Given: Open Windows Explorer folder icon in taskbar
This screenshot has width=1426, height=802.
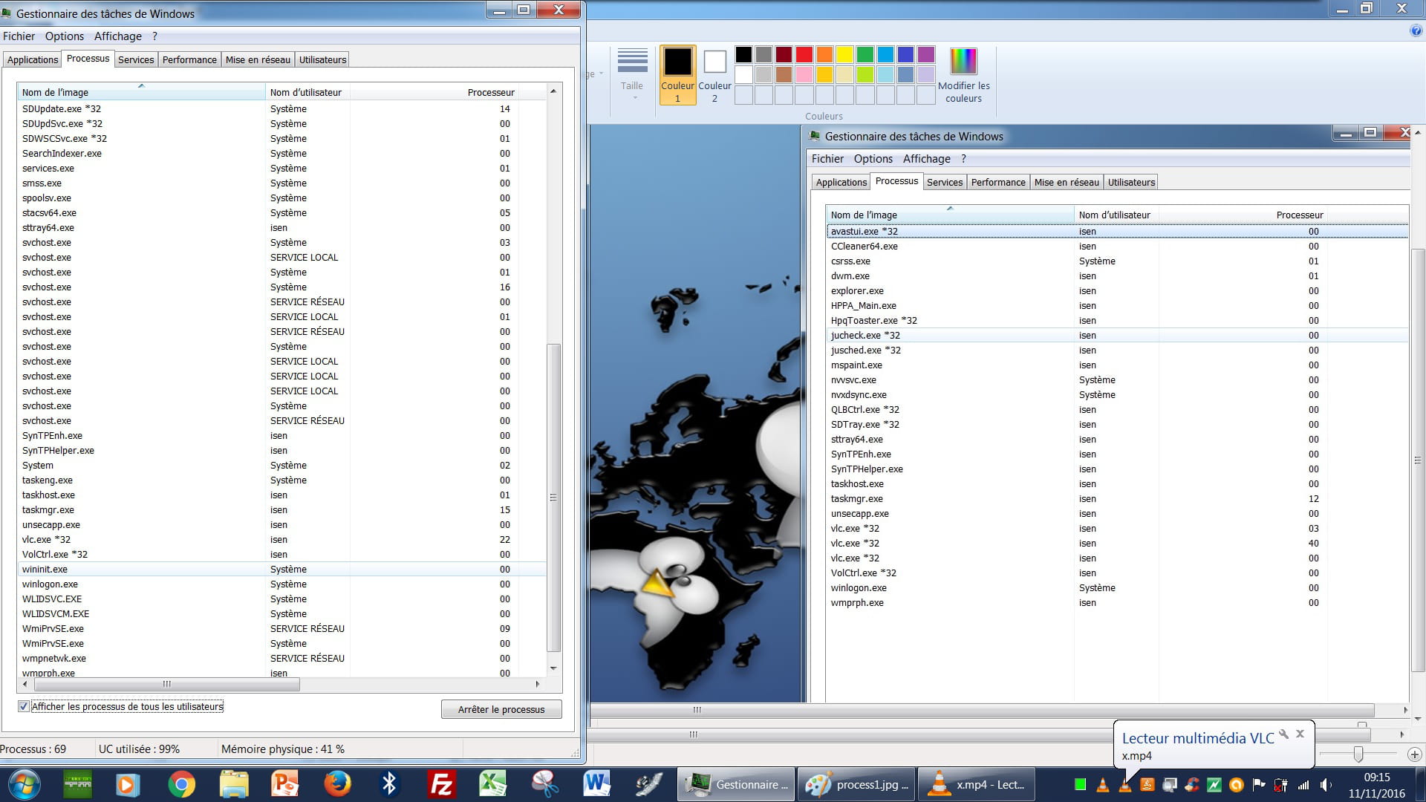Looking at the screenshot, I should pyautogui.click(x=234, y=784).
